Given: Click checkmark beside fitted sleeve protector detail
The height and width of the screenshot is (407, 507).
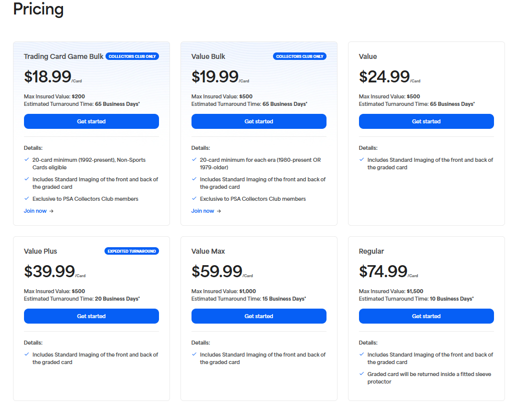Looking at the screenshot, I should click(362, 374).
